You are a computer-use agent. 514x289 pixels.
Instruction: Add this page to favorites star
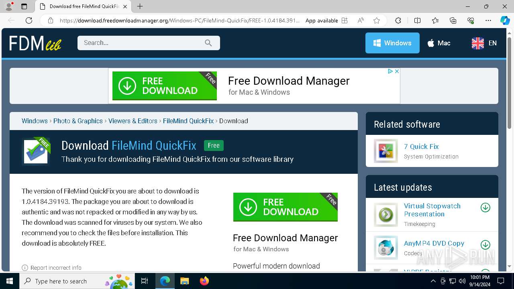[x=376, y=20]
